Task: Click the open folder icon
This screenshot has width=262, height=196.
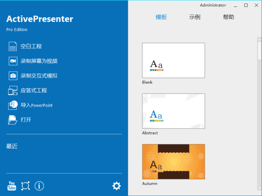Action: coord(13,120)
